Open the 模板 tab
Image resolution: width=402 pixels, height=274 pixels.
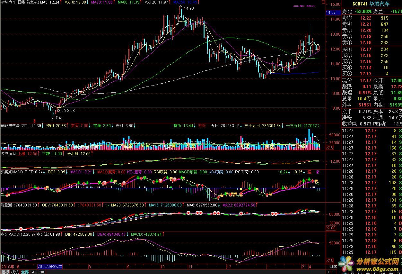[x=15, y=272]
